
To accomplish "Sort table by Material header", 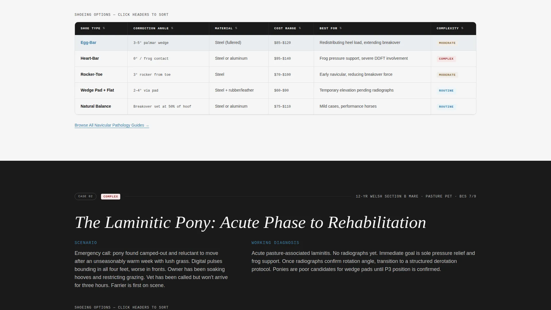I will coord(239,28).
